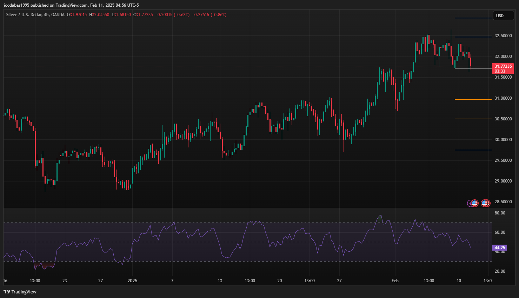Open the US flag event beside the lightning icon
519x298 pixels.
(475, 203)
